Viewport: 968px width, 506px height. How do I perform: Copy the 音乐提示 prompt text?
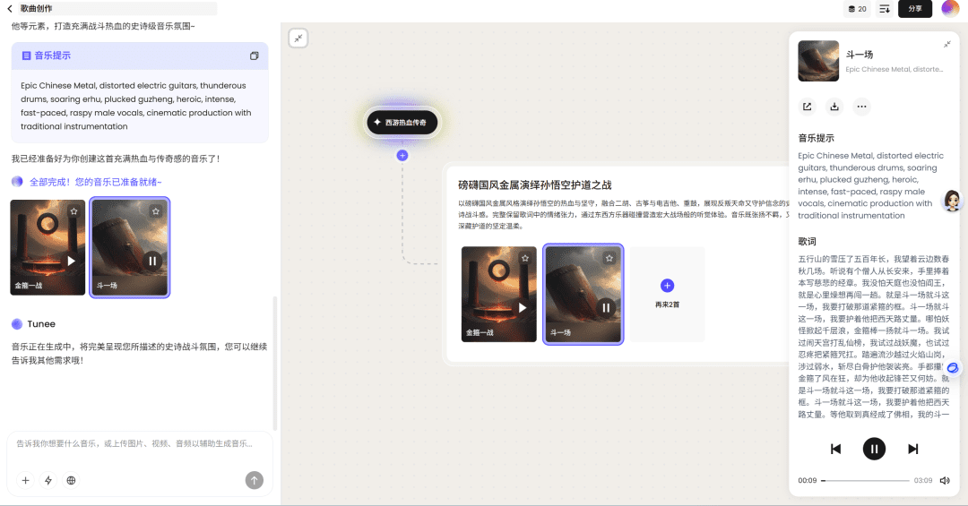[x=254, y=56]
